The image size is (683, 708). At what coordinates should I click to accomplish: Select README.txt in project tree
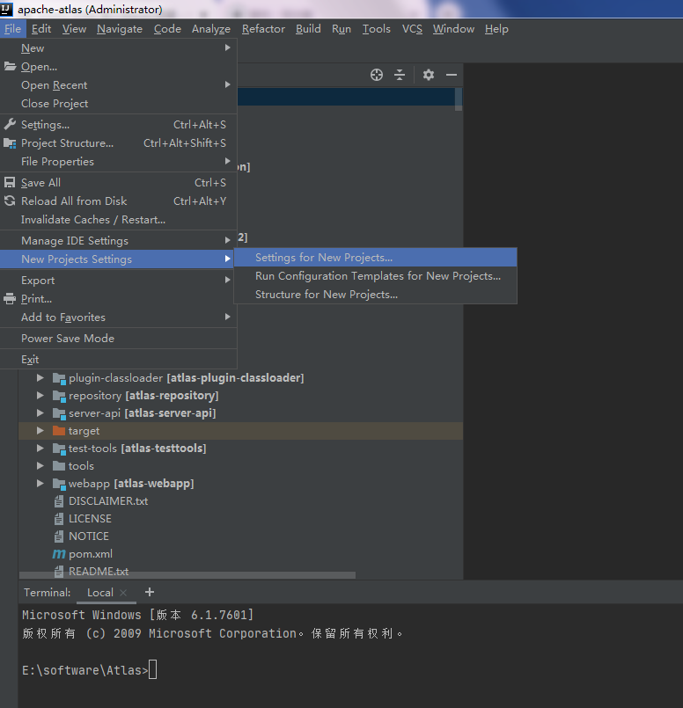(99, 571)
